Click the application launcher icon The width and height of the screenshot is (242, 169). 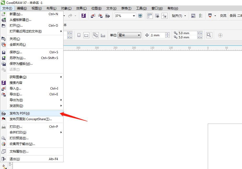(210, 16)
